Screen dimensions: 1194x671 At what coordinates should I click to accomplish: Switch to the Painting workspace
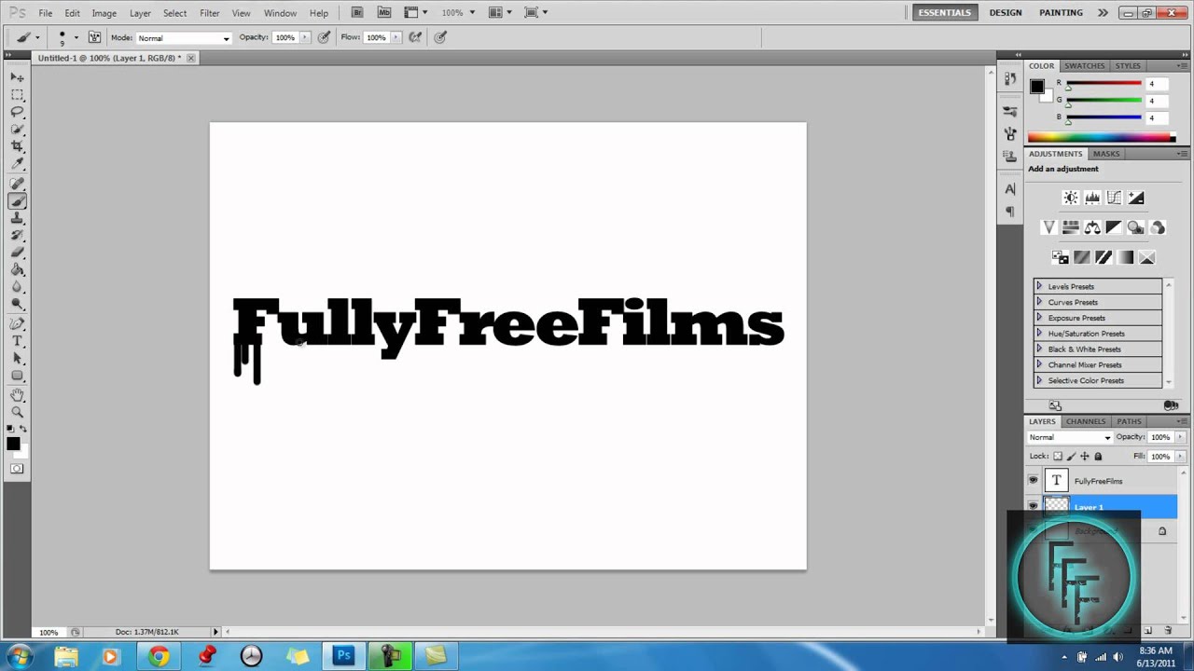pos(1062,13)
